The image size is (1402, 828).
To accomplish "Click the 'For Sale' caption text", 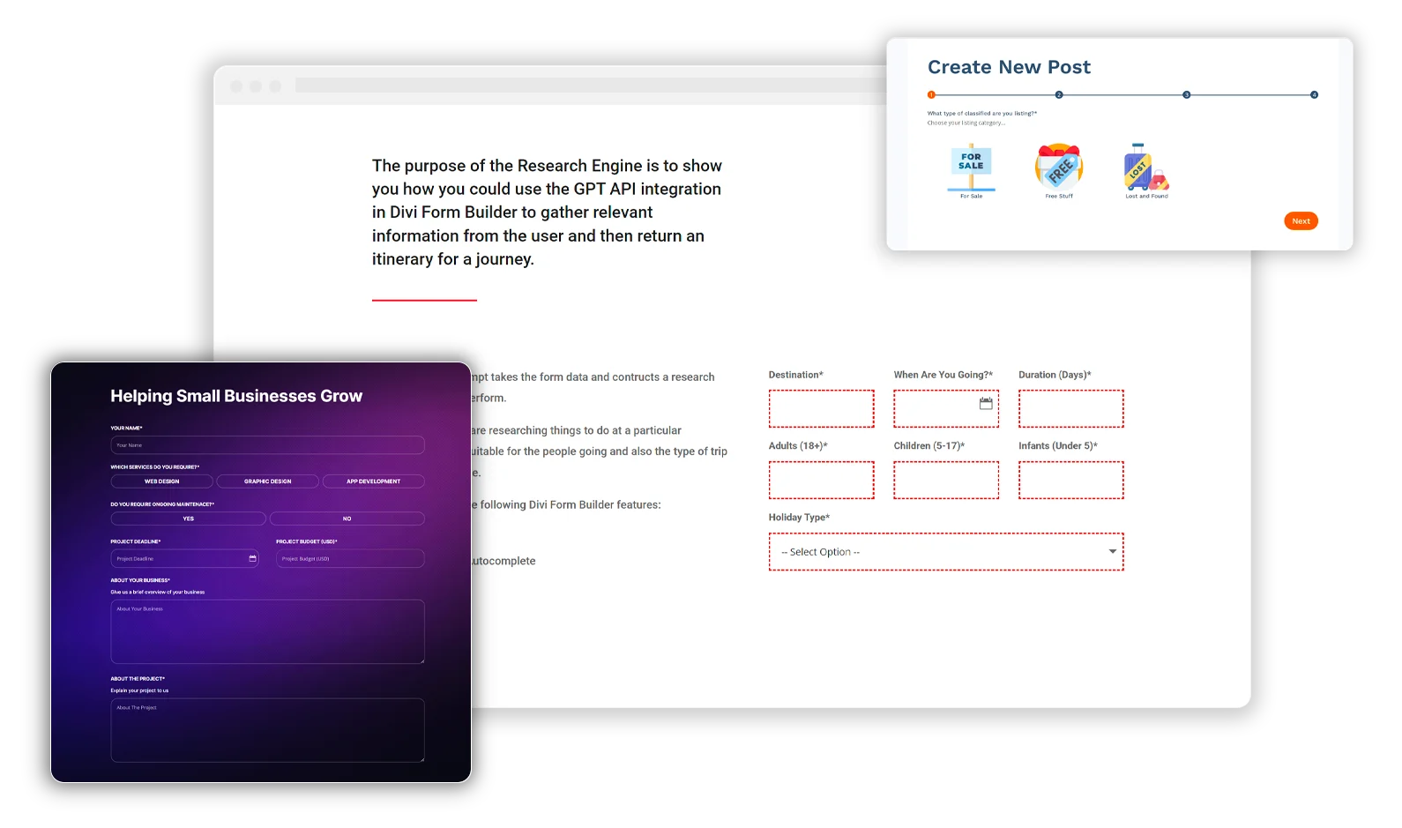I will point(971,196).
